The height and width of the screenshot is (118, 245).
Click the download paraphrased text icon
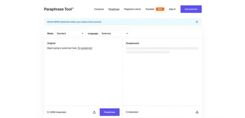(x=197, y=112)
